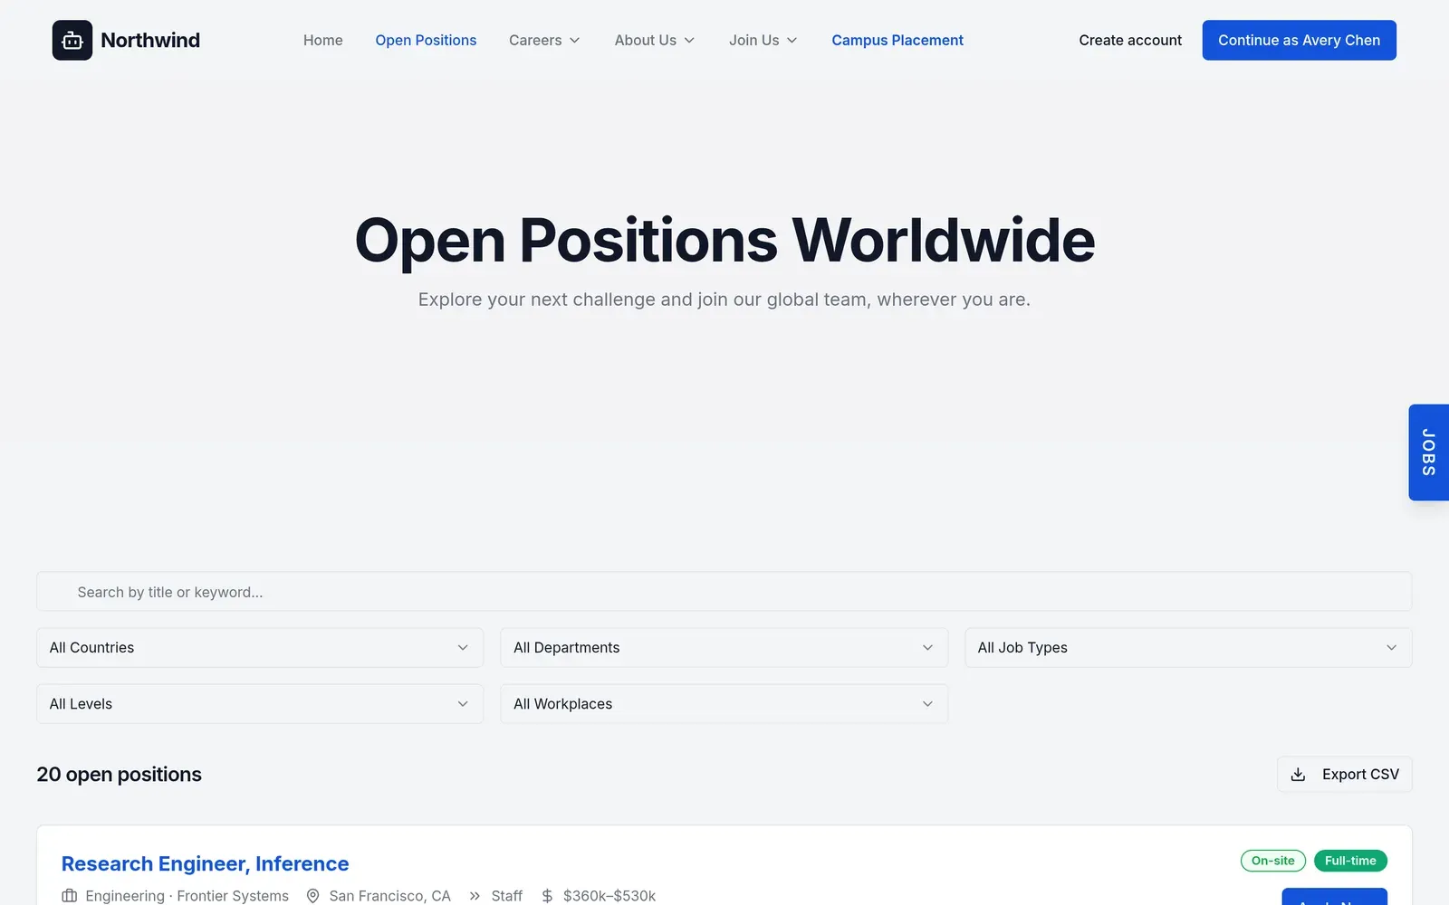Screen dimensions: 1449x905
Task: Click Create account
Action: tap(1130, 40)
